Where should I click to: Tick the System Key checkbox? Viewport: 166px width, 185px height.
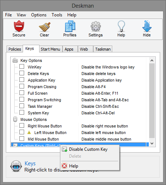(22, 113)
